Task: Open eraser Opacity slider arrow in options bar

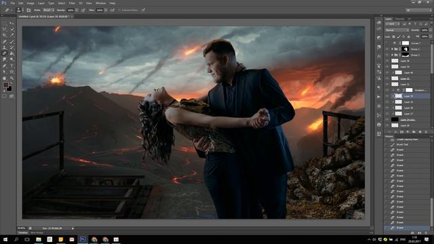Action: point(77,10)
